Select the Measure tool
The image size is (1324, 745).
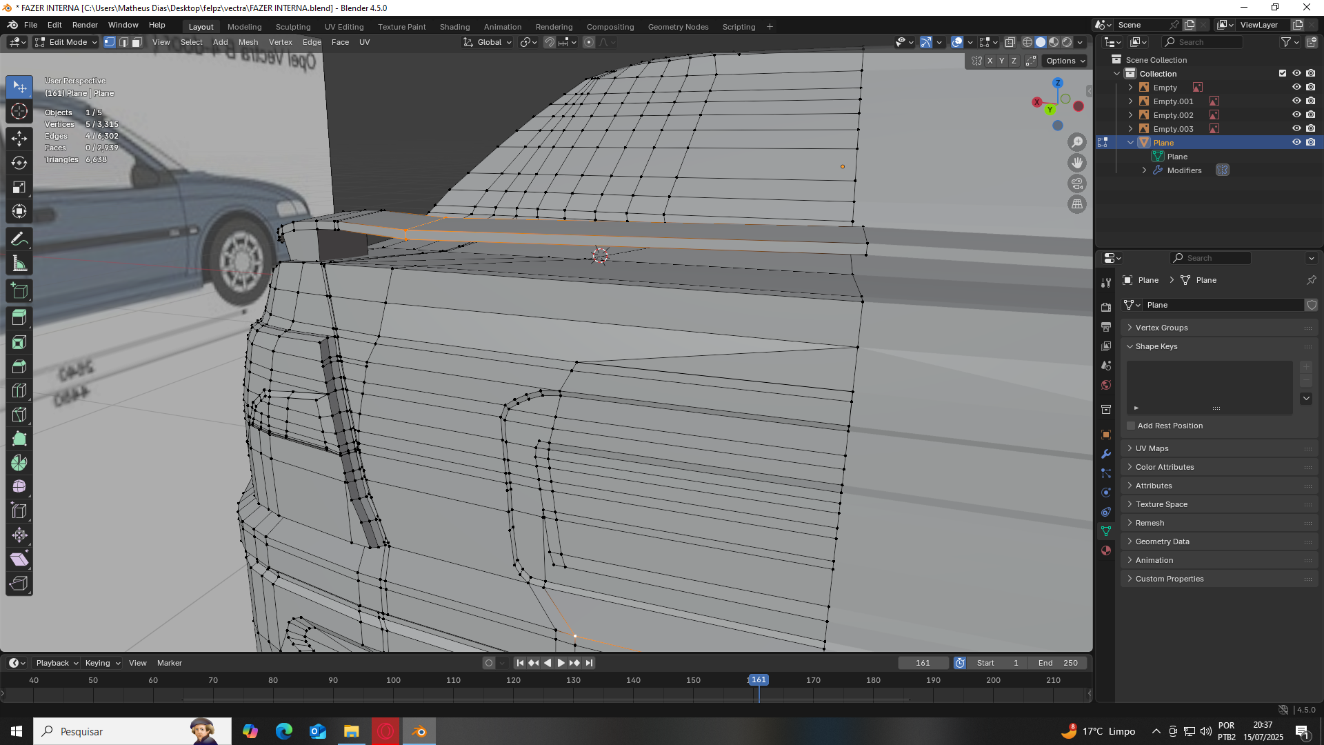(x=19, y=264)
